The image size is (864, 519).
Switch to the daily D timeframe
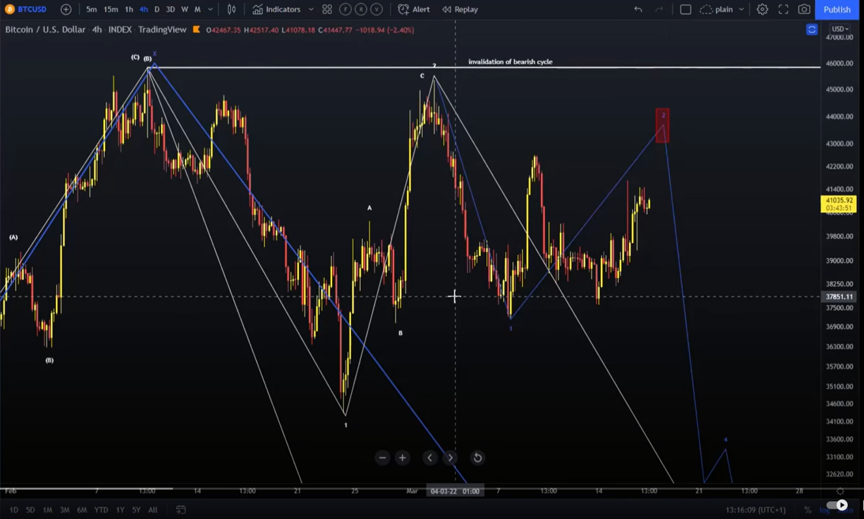pyautogui.click(x=157, y=9)
